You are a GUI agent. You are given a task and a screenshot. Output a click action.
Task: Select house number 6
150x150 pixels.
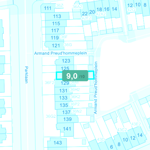(111, 147)
